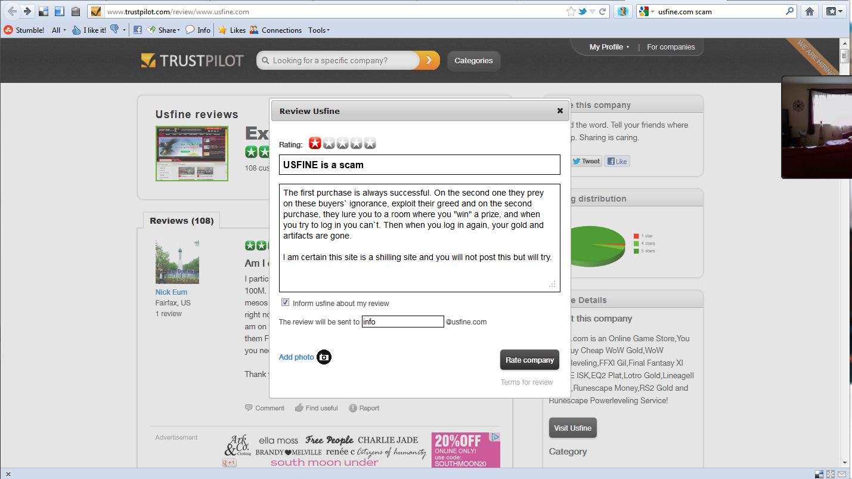
Task: Go back with the browser Back arrow
Action: tap(12, 11)
